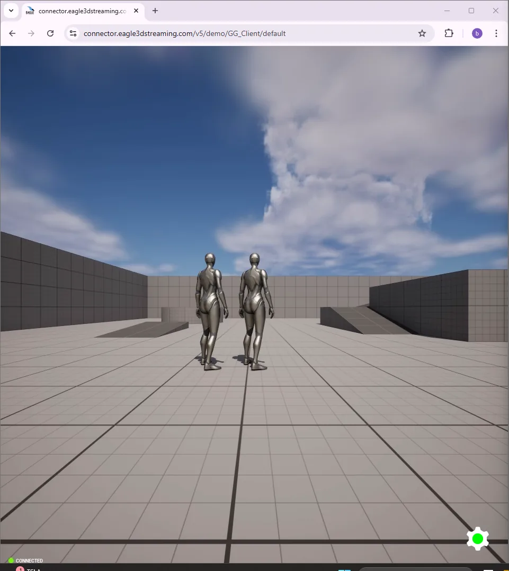Image resolution: width=509 pixels, height=571 pixels.
Task: Open the browser extensions puzzle icon
Action: (x=449, y=33)
